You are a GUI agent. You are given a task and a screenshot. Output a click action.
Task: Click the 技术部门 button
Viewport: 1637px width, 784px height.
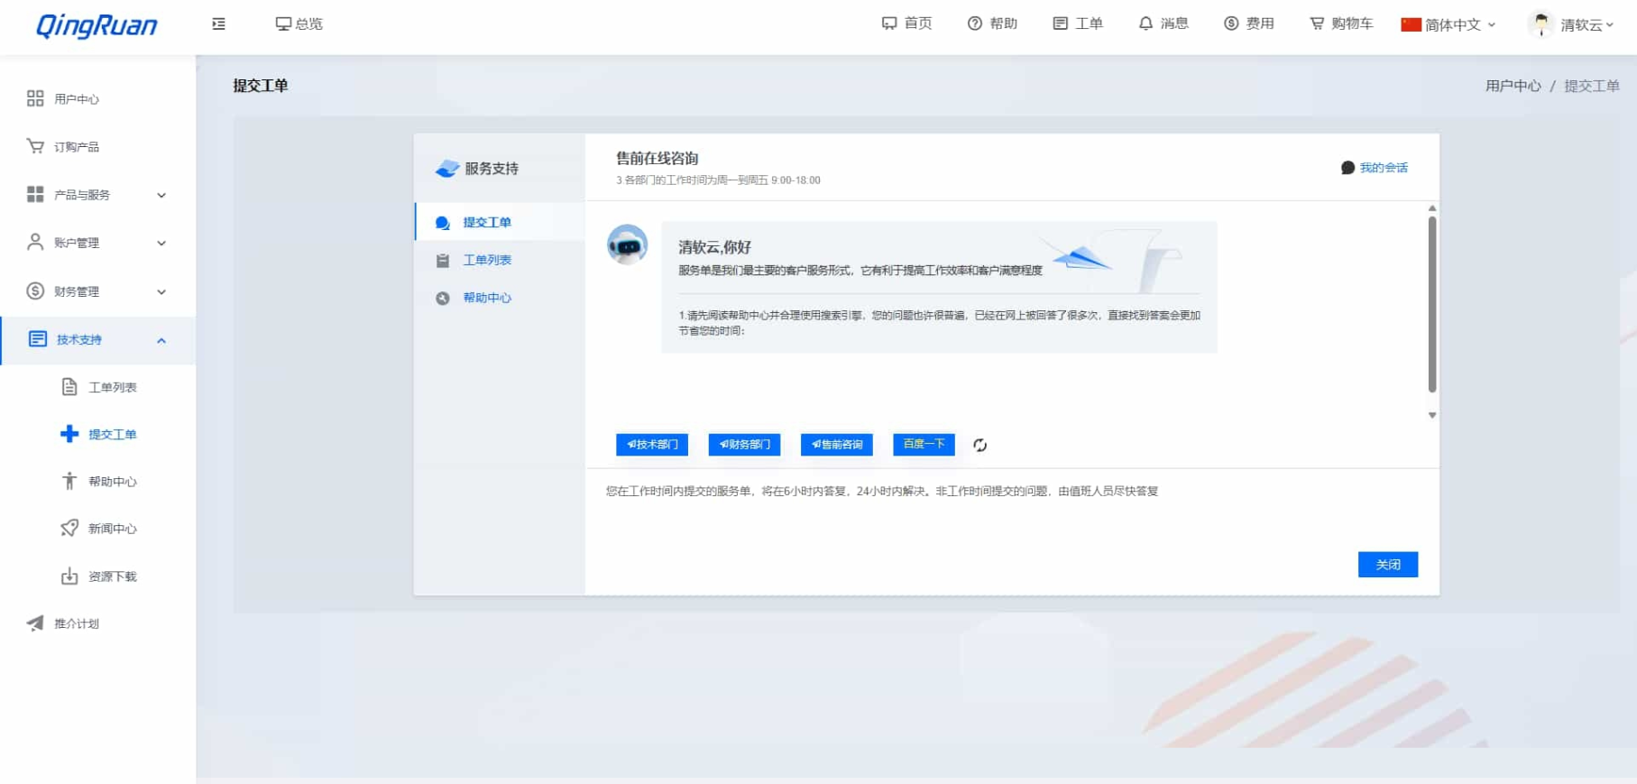[652, 444]
